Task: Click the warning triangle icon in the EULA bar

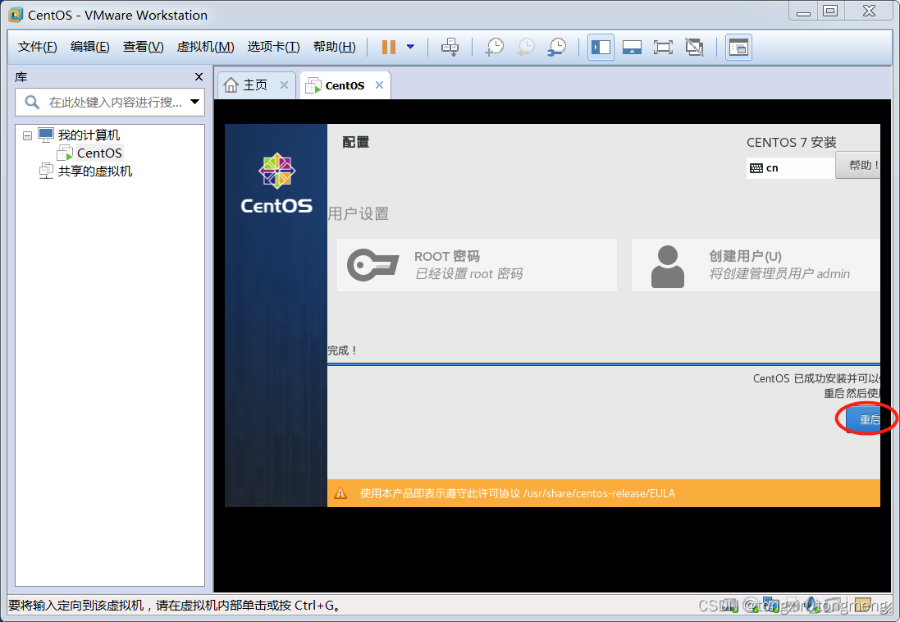Action: click(x=340, y=493)
